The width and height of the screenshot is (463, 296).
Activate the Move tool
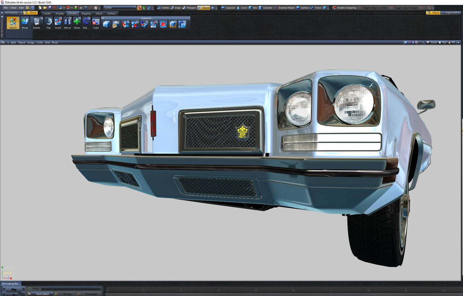[77, 23]
